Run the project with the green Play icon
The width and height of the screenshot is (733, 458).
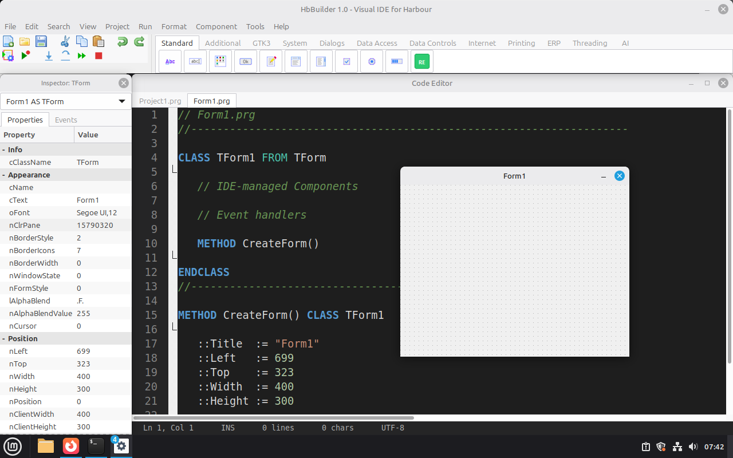pyautogui.click(x=25, y=56)
